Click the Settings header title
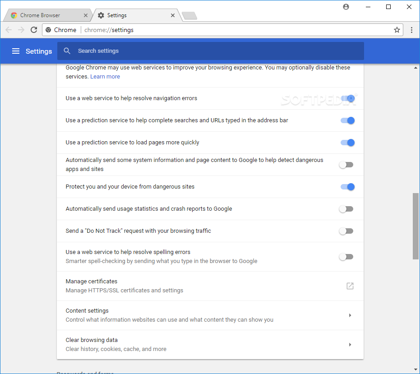The image size is (420, 374). 39,51
